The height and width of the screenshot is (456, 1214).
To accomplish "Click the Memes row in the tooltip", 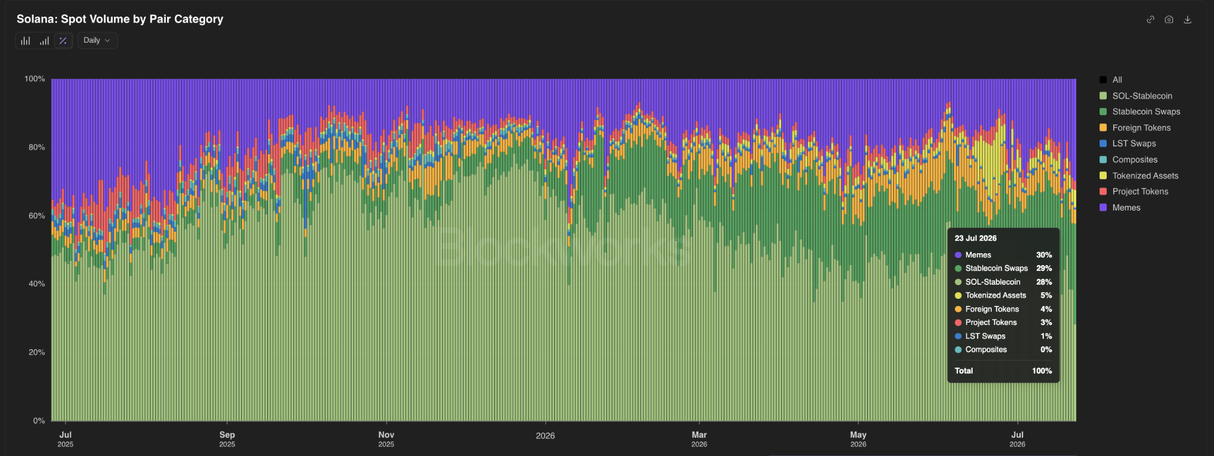I will coord(1003,255).
